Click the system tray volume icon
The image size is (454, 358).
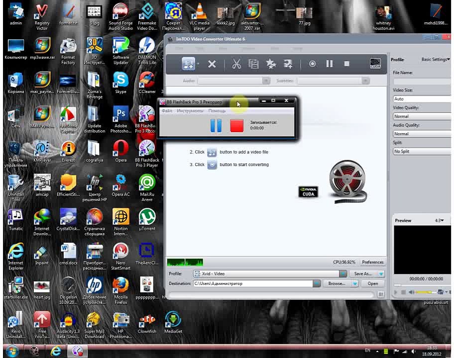pyautogui.click(x=414, y=352)
